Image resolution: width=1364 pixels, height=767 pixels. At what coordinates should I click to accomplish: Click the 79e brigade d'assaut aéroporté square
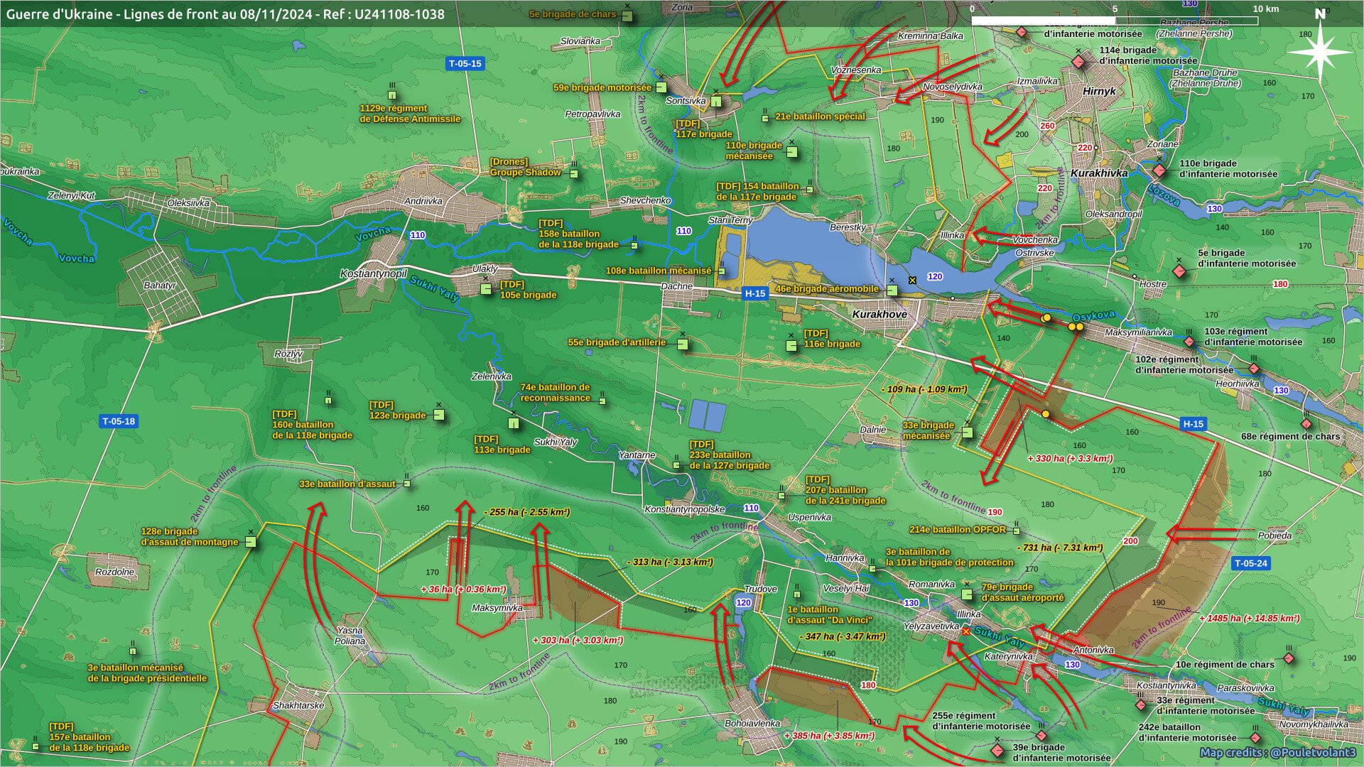967,594
